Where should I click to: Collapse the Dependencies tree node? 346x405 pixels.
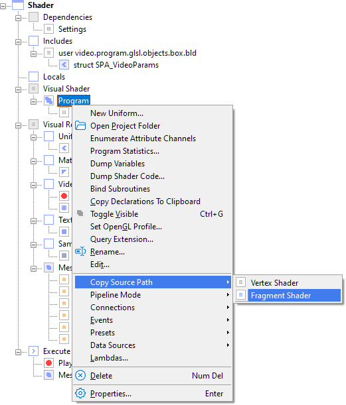18,18
